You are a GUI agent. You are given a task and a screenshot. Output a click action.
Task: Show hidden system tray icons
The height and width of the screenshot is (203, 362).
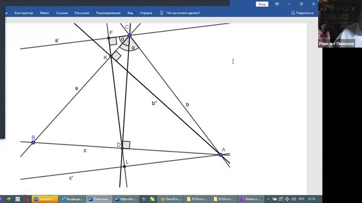click(x=268, y=199)
